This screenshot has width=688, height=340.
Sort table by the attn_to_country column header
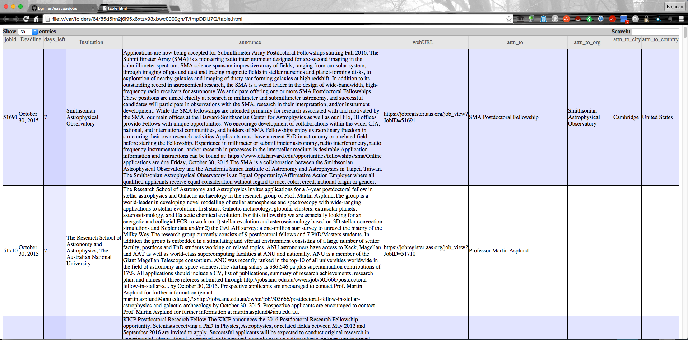tap(660, 42)
